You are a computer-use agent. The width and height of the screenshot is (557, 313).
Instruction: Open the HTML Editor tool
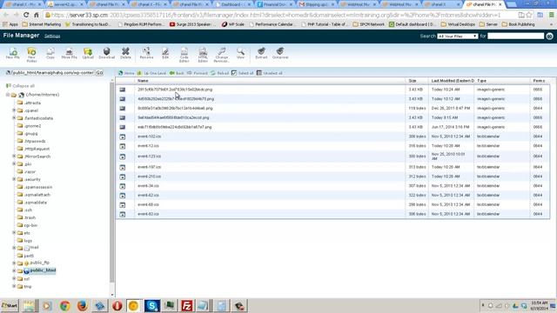point(203,54)
